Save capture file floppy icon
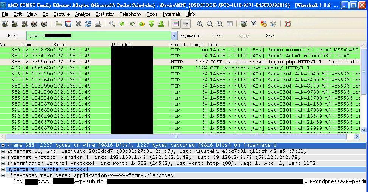368x192 pixels. click(68, 24)
